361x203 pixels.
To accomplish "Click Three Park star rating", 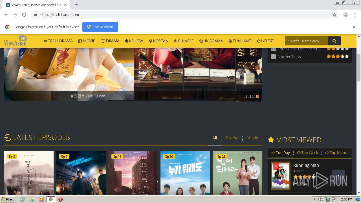I will click(338, 49).
